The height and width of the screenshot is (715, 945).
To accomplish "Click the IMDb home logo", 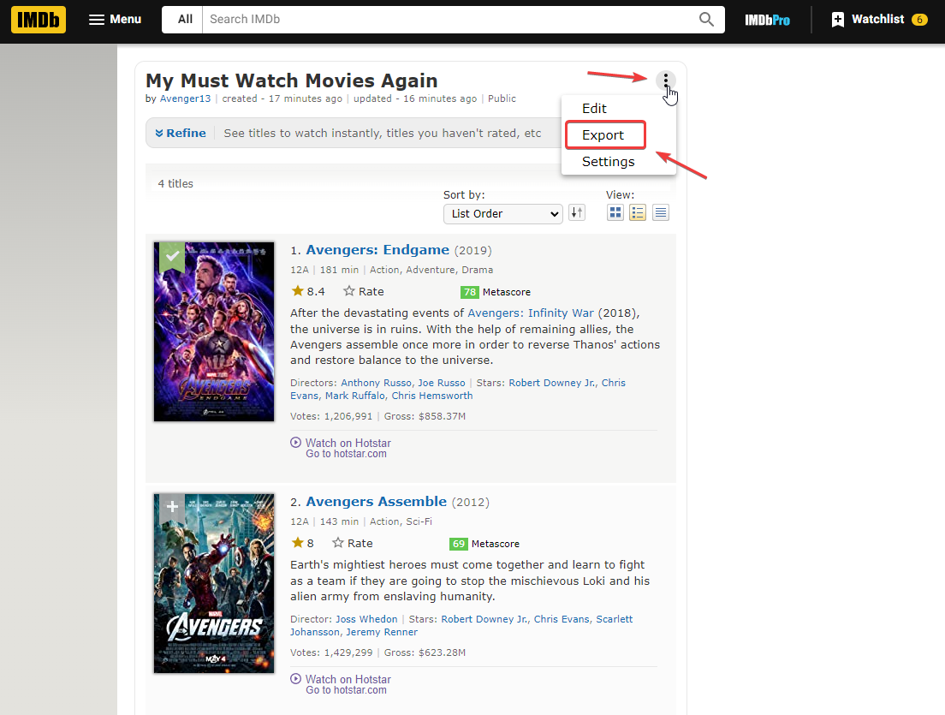I will pyautogui.click(x=39, y=20).
